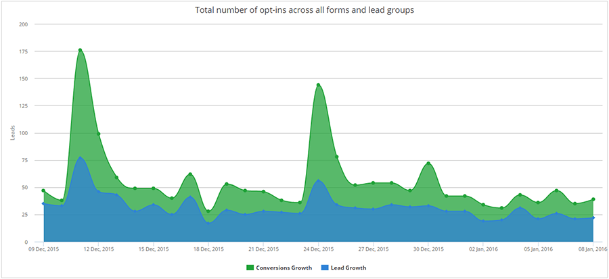This screenshot has width=609, height=279.
Task: Click the 02 Jan, 2016 axis label
Action: pyautogui.click(x=484, y=249)
